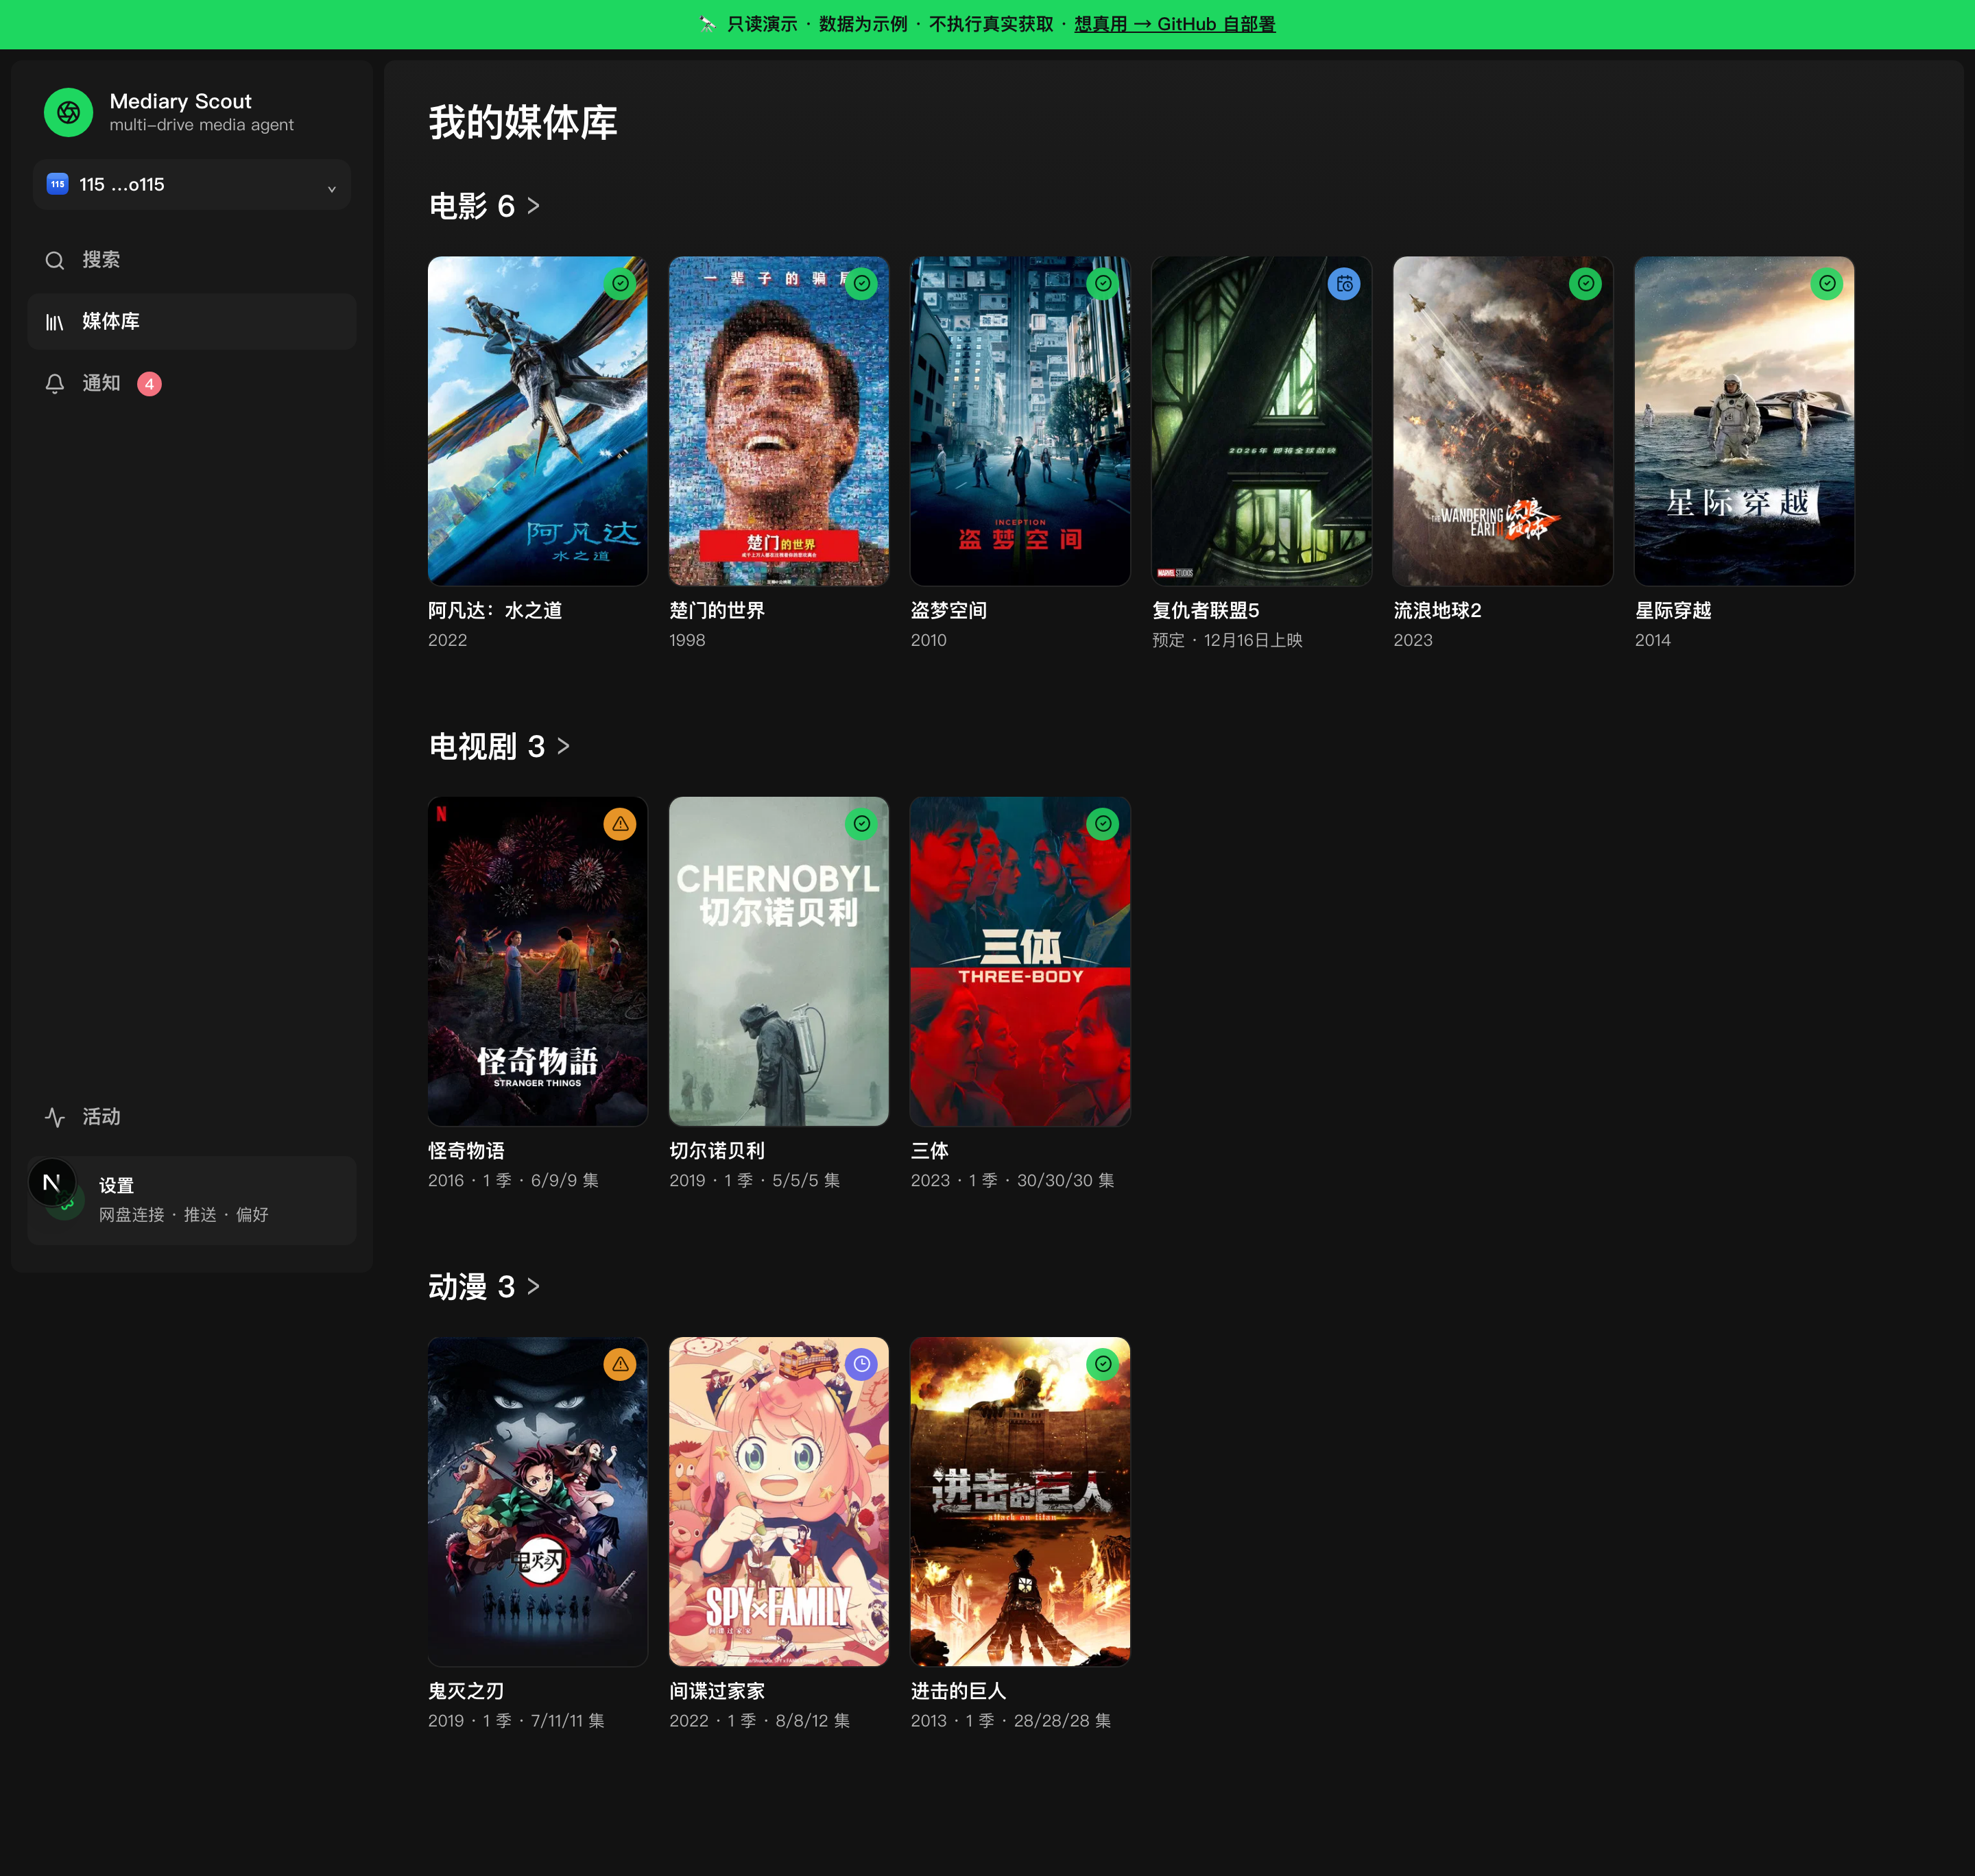Screen dimensions: 1975x1876
Task: Click the orange warning badge on 鬼灭之刃
Action: (x=620, y=1364)
